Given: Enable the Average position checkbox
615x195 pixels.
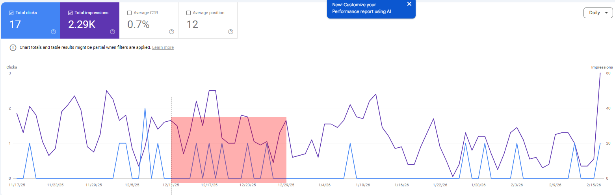Looking at the screenshot, I should [188, 13].
